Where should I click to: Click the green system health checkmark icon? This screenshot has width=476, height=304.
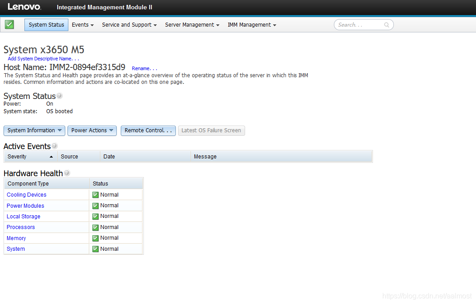click(9, 24)
